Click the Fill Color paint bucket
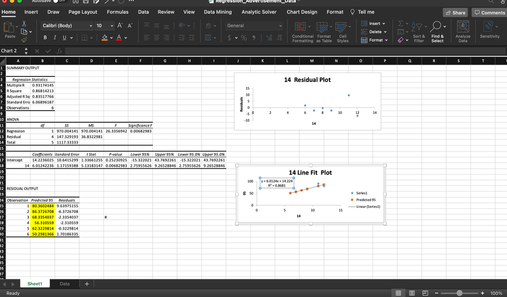 coord(105,38)
